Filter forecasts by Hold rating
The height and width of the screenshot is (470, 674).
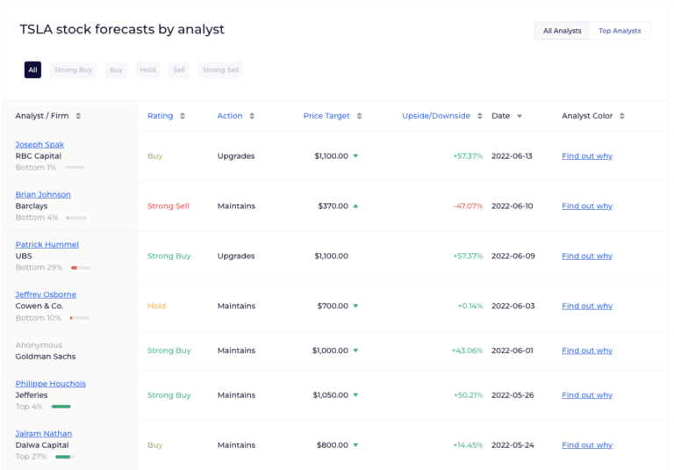(147, 70)
